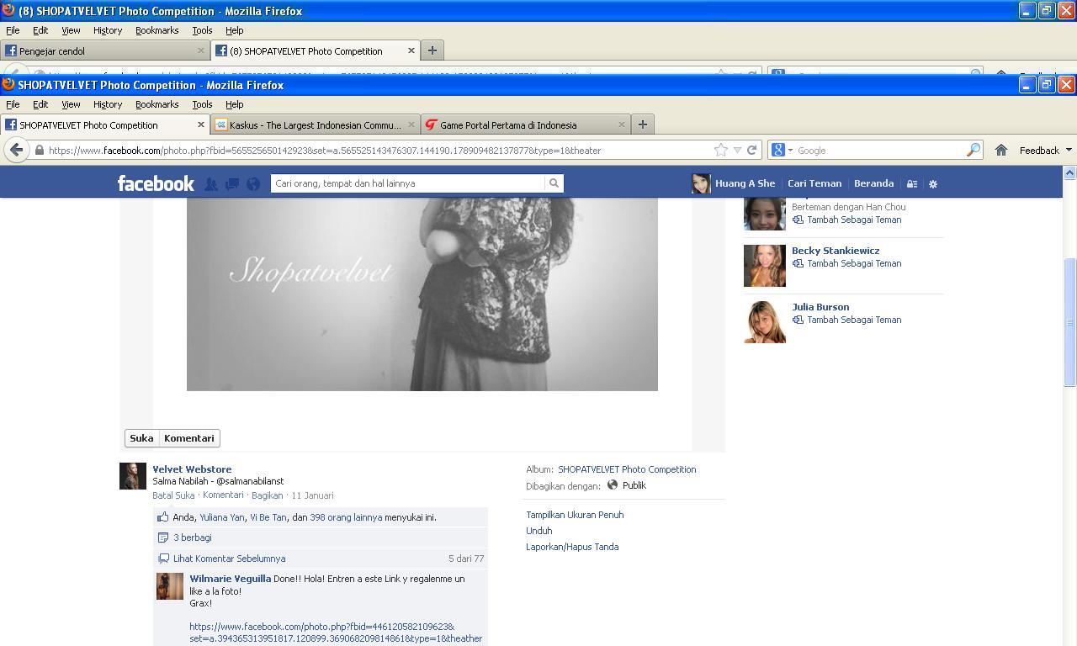Open Velvet Webstore profile link
The width and height of the screenshot is (1077, 646).
[x=192, y=469]
